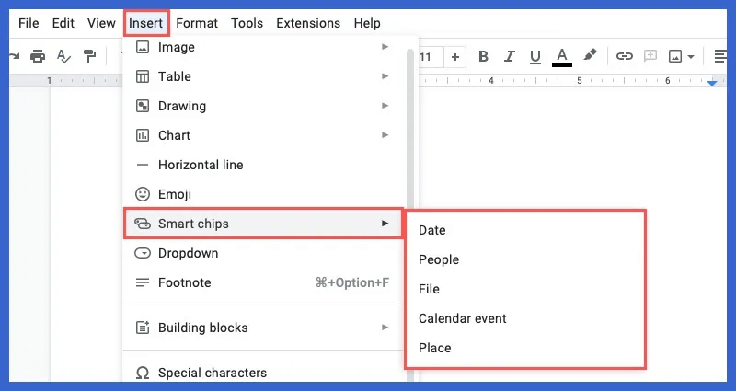Click the Omega special characters icon

[143, 374]
